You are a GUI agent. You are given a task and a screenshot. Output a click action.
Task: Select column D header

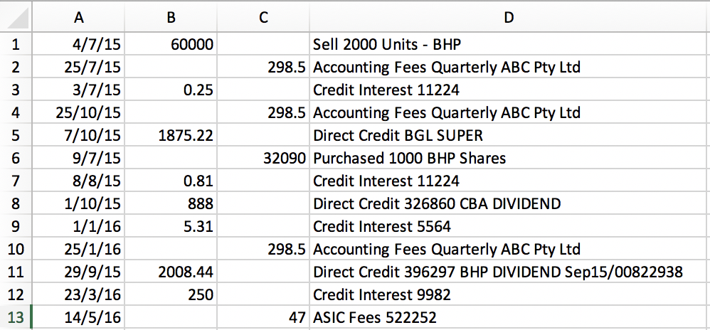pos(509,18)
